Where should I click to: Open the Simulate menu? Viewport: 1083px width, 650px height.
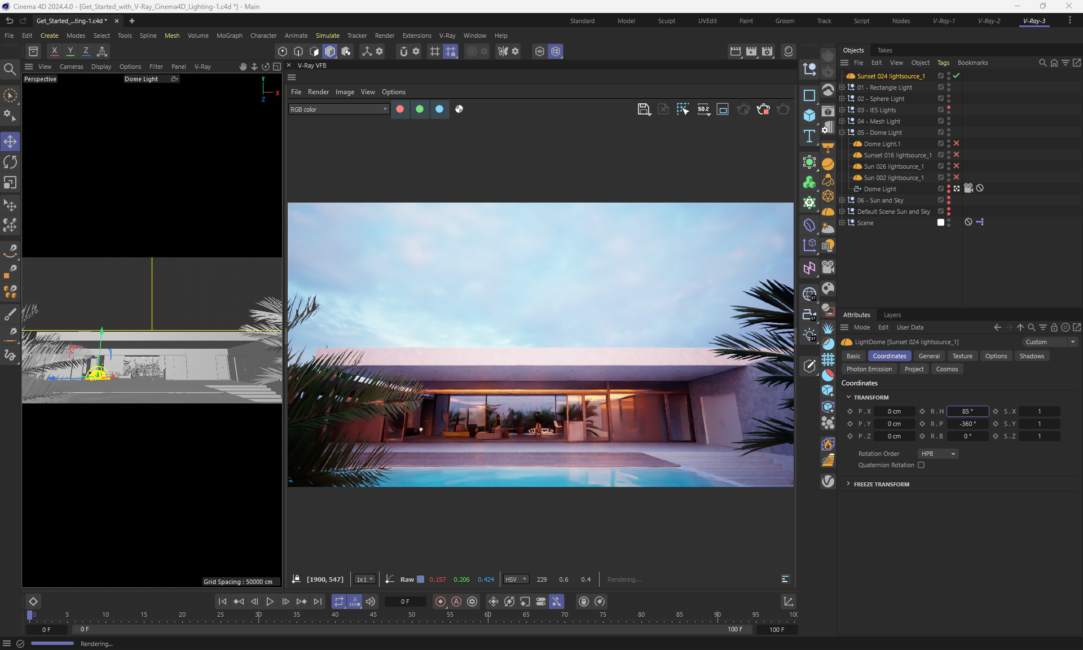(x=327, y=36)
